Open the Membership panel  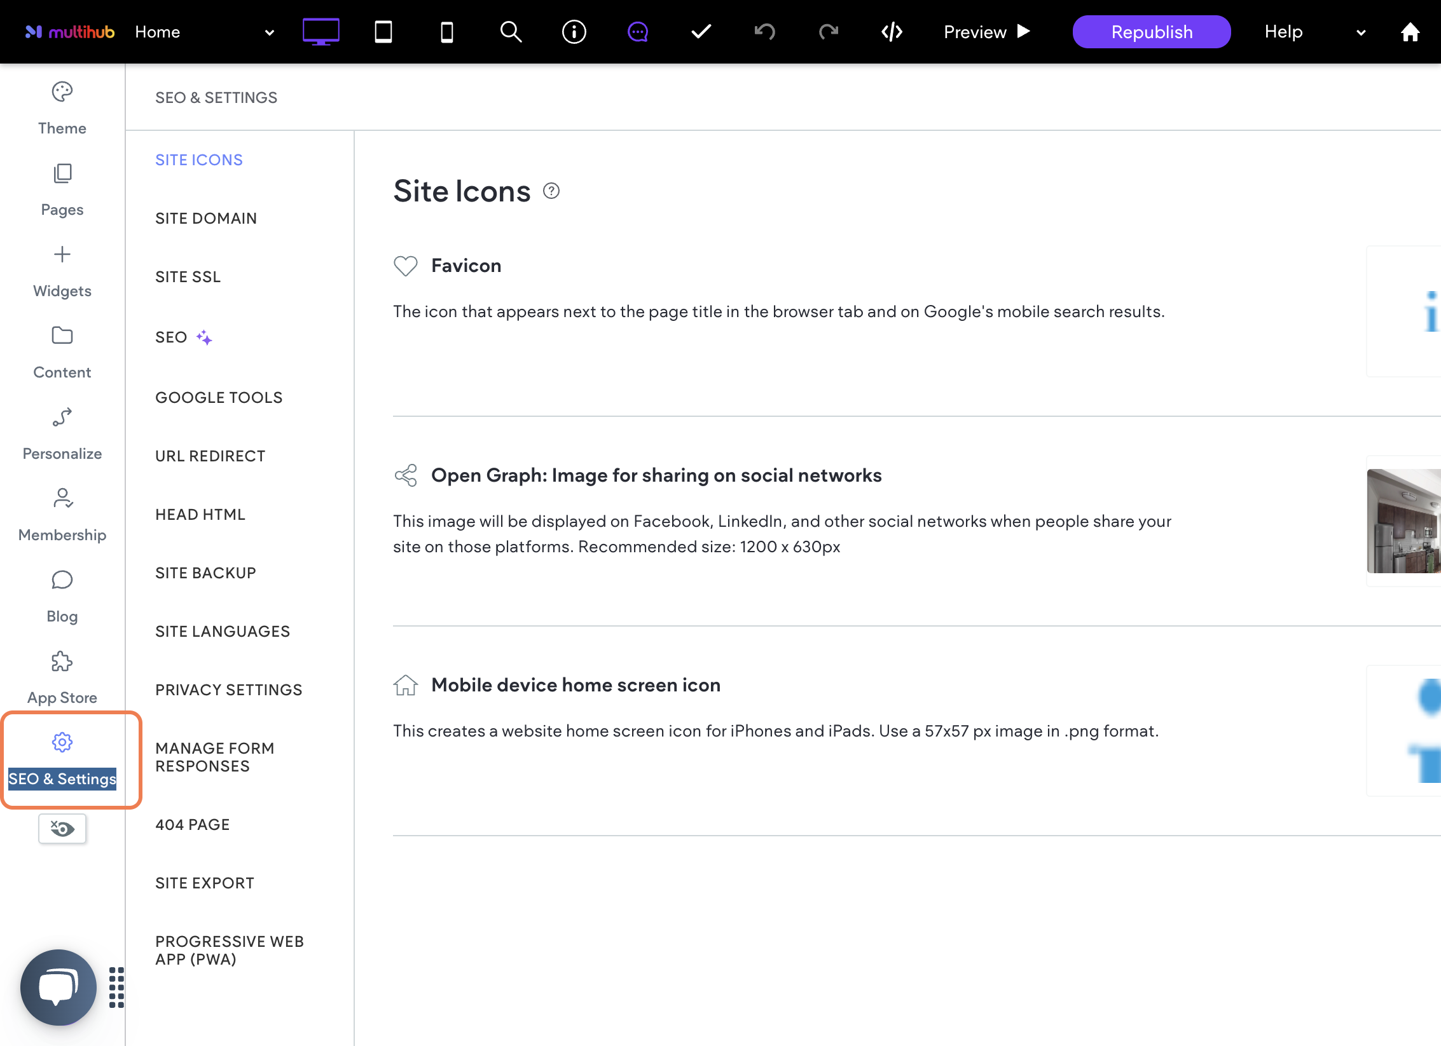click(x=62, y=516)
